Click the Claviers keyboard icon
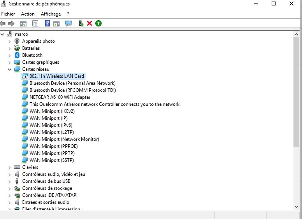The image size is (302, 219). tap(17, 167)
